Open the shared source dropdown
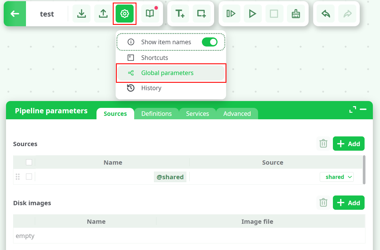Screen dimensions: 380x250 [x=337, y=177]
